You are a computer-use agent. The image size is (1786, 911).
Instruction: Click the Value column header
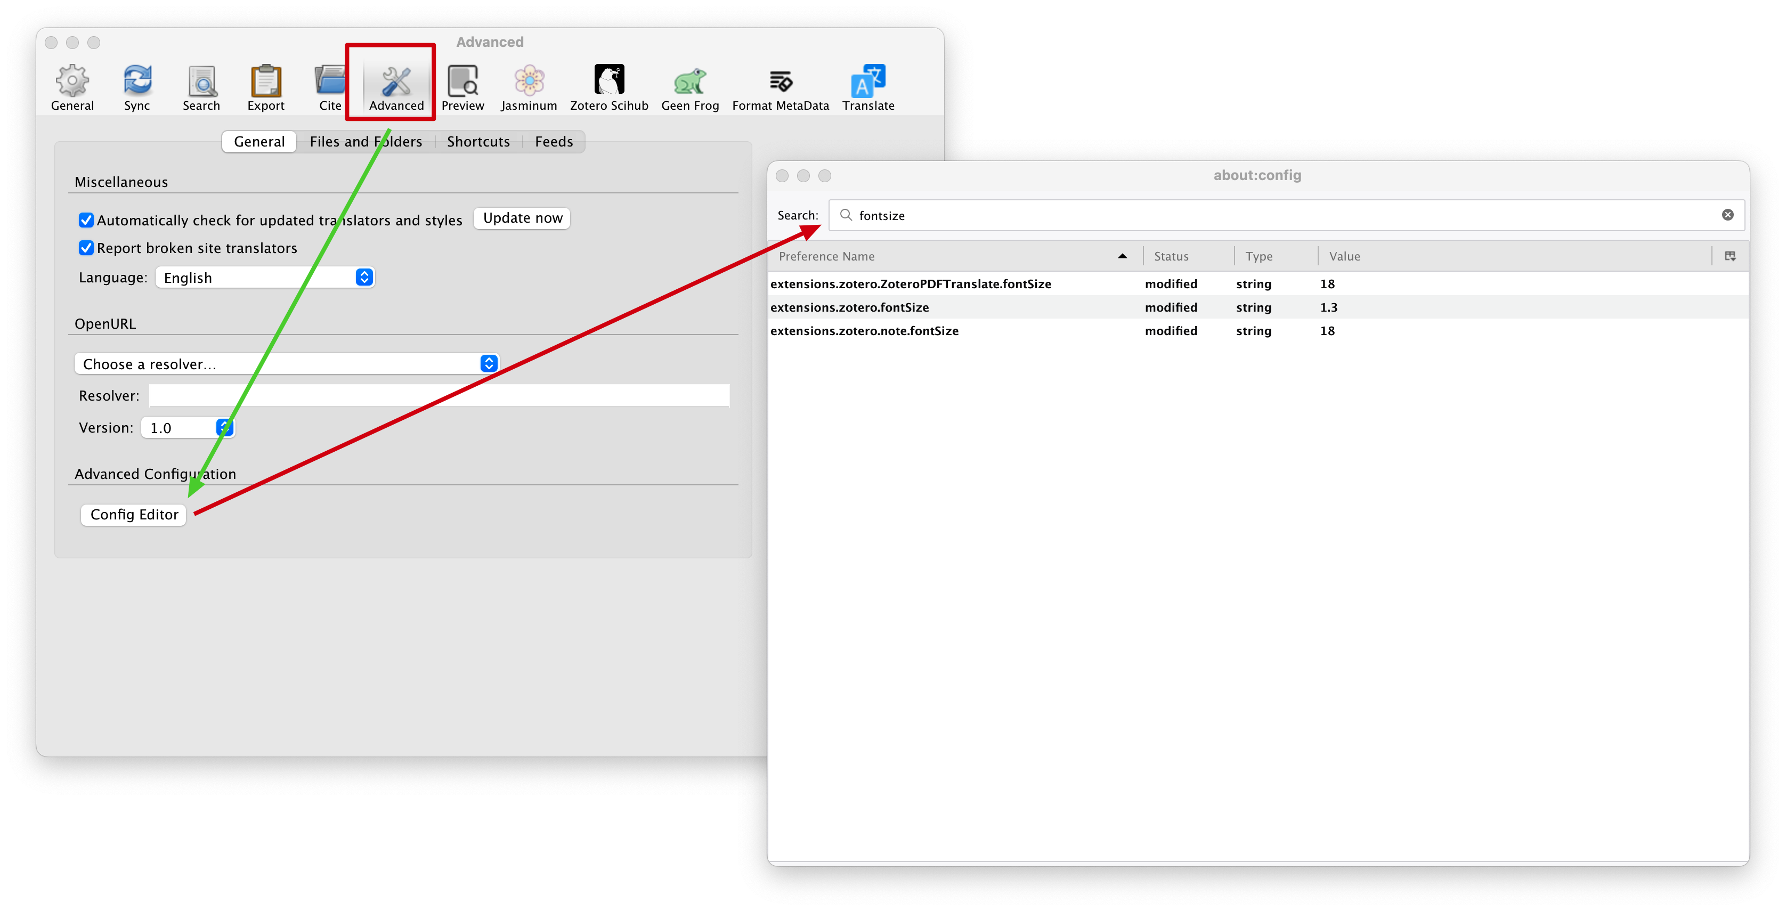pyautogui.click(x=1515, y=257)
